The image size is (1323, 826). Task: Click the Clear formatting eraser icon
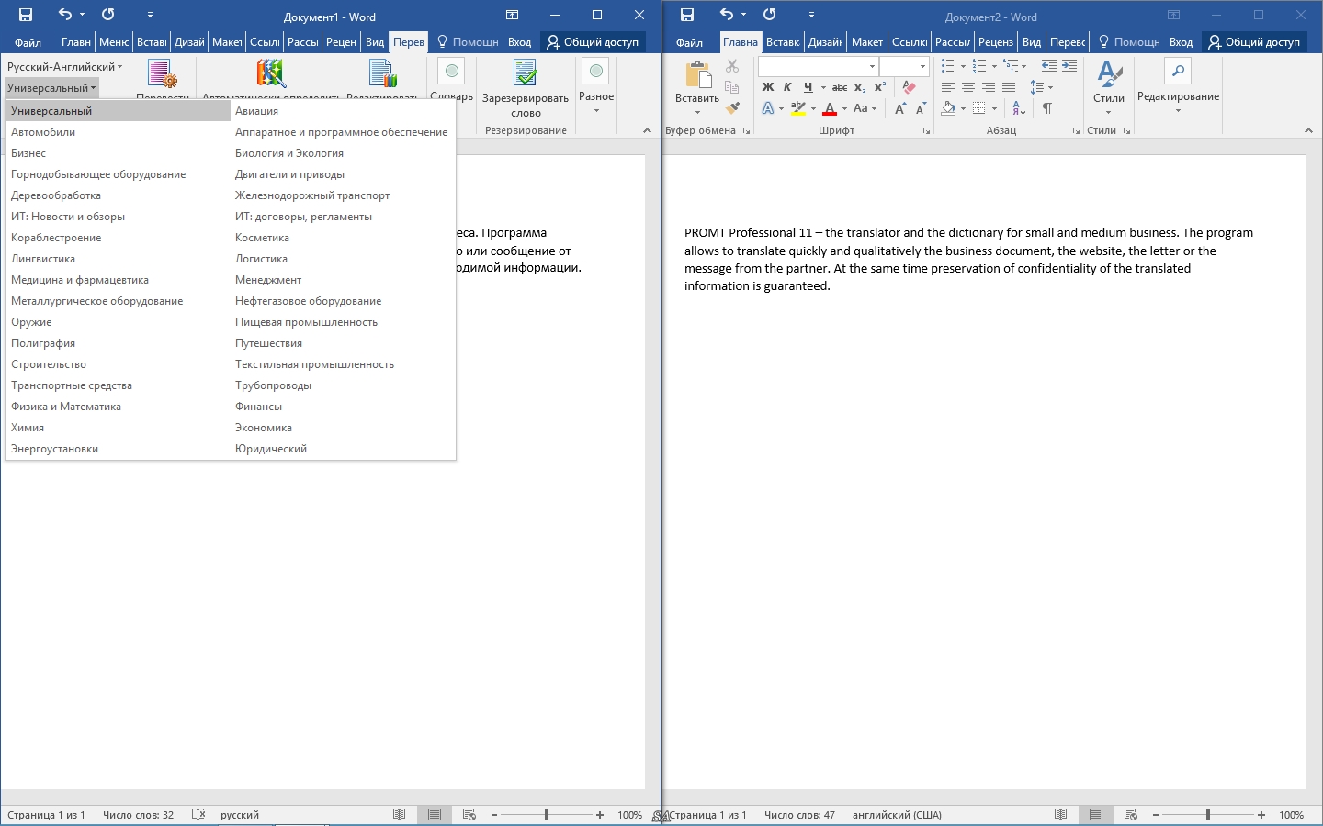909,87
